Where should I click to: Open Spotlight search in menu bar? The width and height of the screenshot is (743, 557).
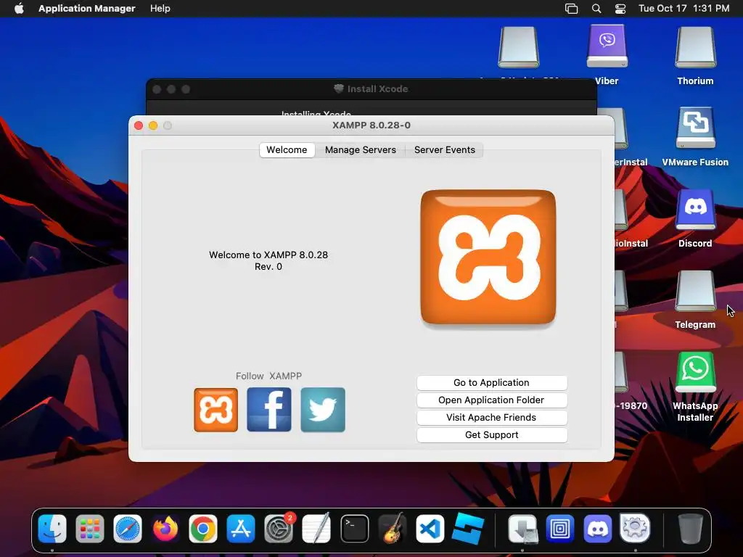tap(596, 9)
